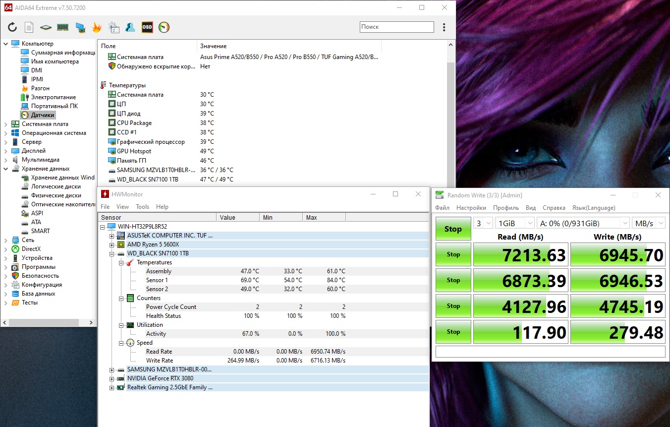Open the OSD panel toolbar icon
Screen dimensions: 670x427
[x=147, y=27]
